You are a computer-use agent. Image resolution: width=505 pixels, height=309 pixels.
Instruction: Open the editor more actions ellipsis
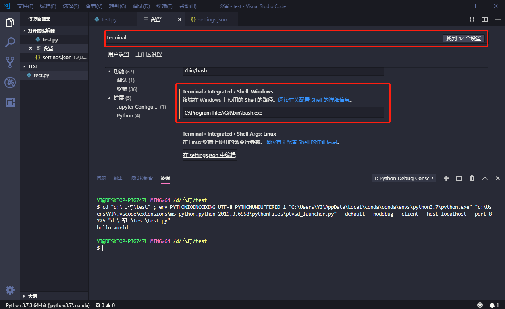point(497,19)
